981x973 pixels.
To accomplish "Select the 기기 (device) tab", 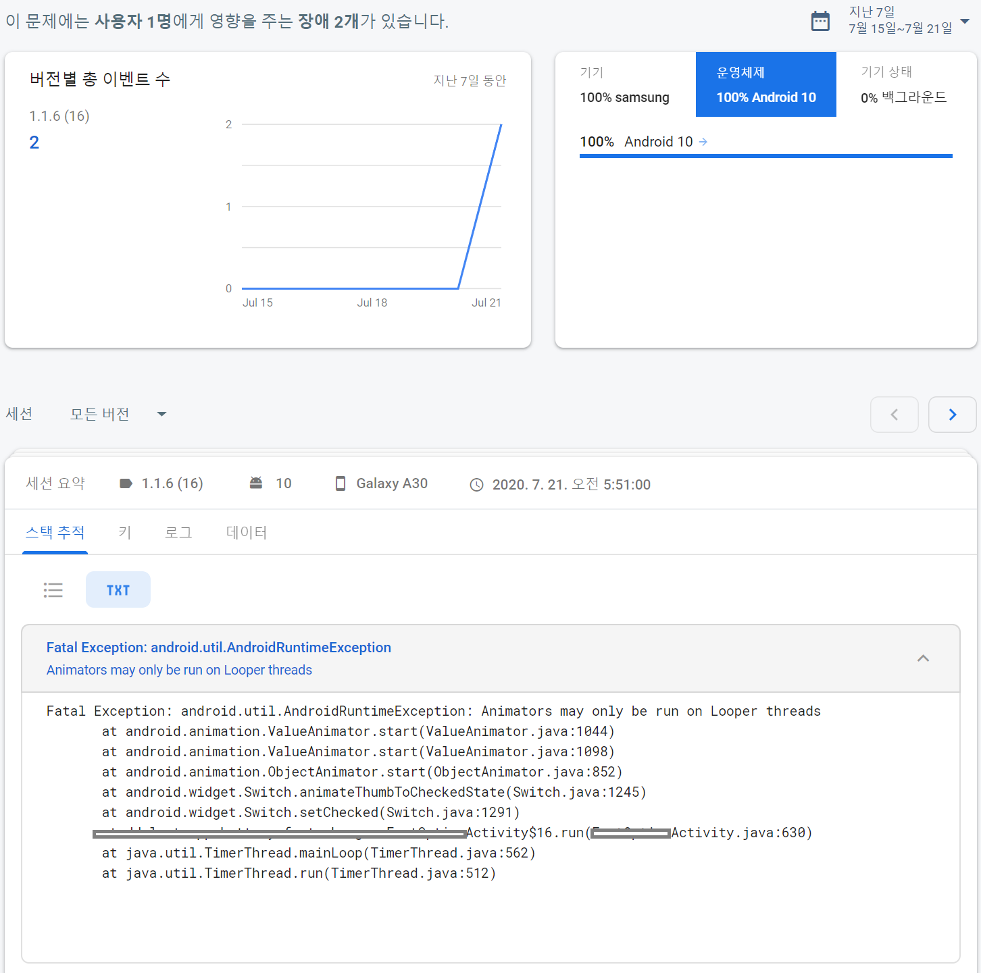I will tap(625, 84).
